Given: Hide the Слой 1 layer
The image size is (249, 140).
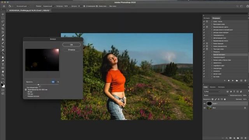Looking at the screenshot, I should point(205,104).
